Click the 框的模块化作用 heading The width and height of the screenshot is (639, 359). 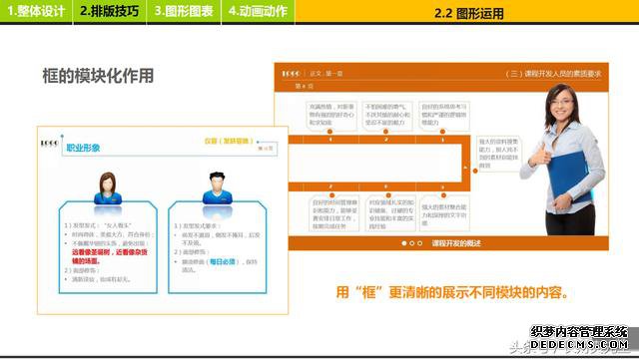pos(98,76)
